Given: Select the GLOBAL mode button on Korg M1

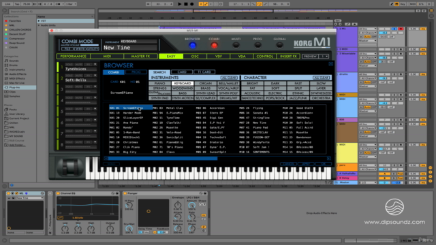Looking at the screenshot, I should [x=279, y=46].
